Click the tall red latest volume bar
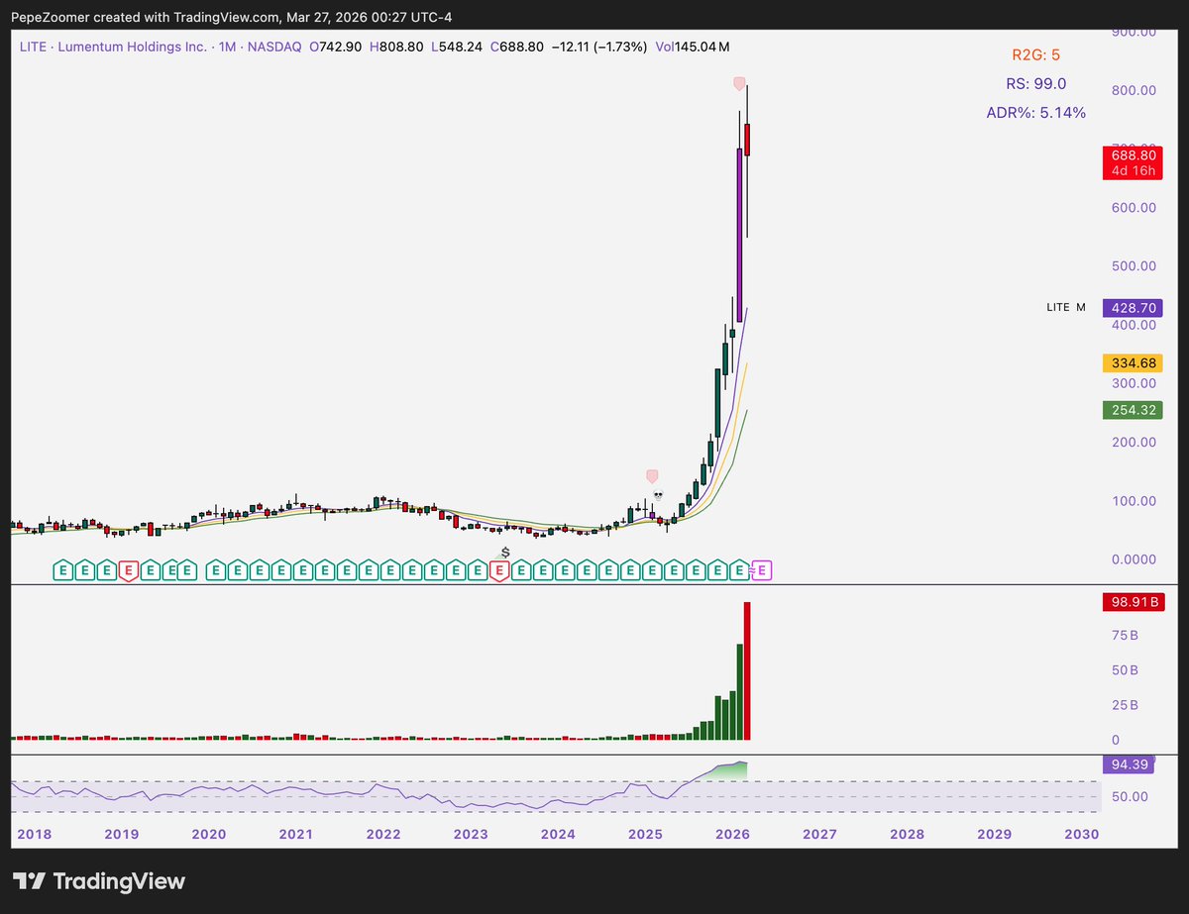This screenshot has height=914, width=1189. point(747,670)
